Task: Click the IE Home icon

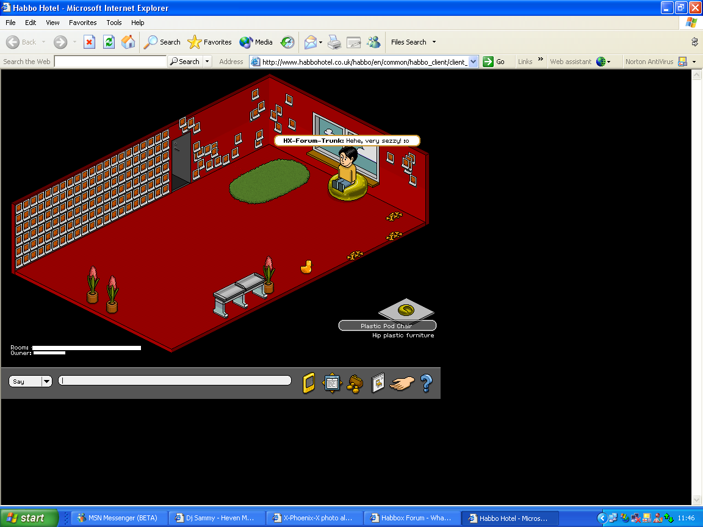Action: coord(128,42)
